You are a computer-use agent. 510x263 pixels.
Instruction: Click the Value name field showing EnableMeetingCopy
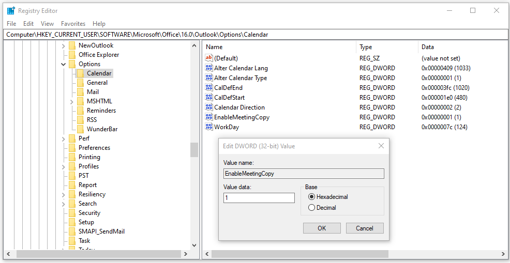click(304, 174)
